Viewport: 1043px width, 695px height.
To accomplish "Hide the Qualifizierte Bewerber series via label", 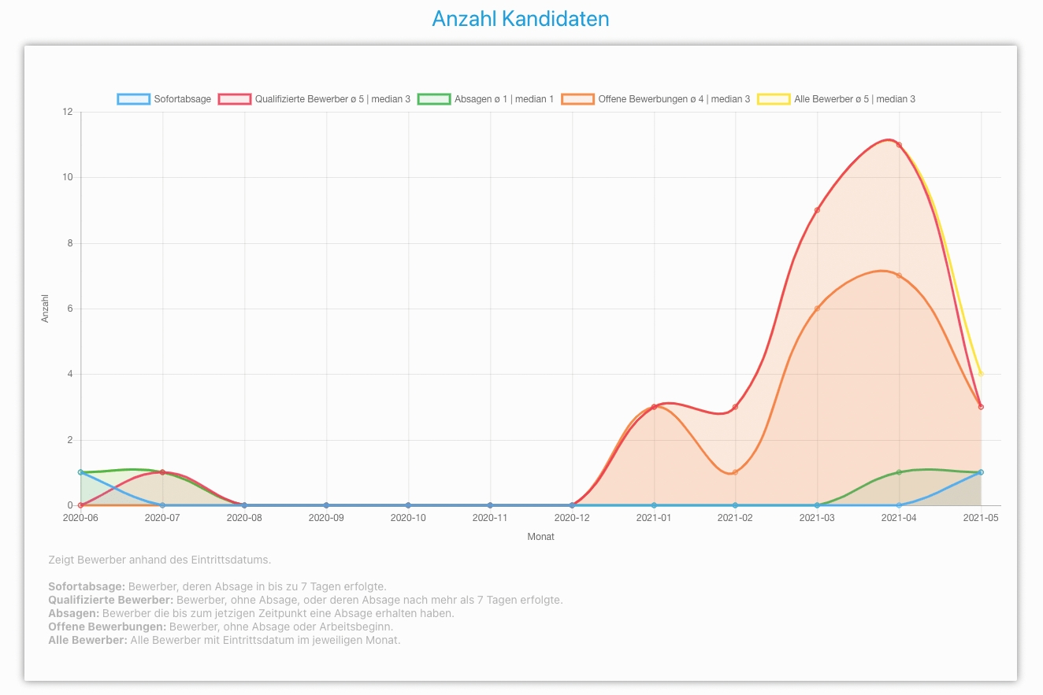I will (332, 99).
